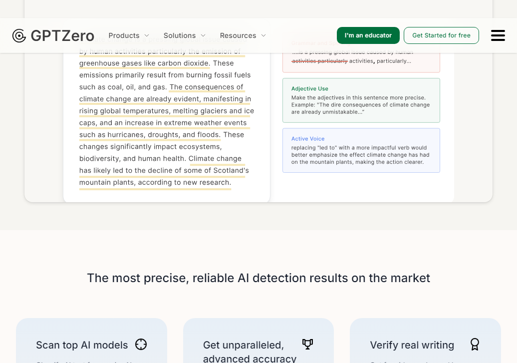Click Get Started for free button

tap(441, 35)
